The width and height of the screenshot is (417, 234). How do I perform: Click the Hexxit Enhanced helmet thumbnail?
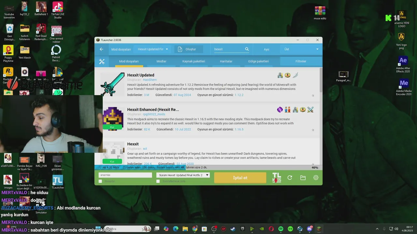coord(113,119)
